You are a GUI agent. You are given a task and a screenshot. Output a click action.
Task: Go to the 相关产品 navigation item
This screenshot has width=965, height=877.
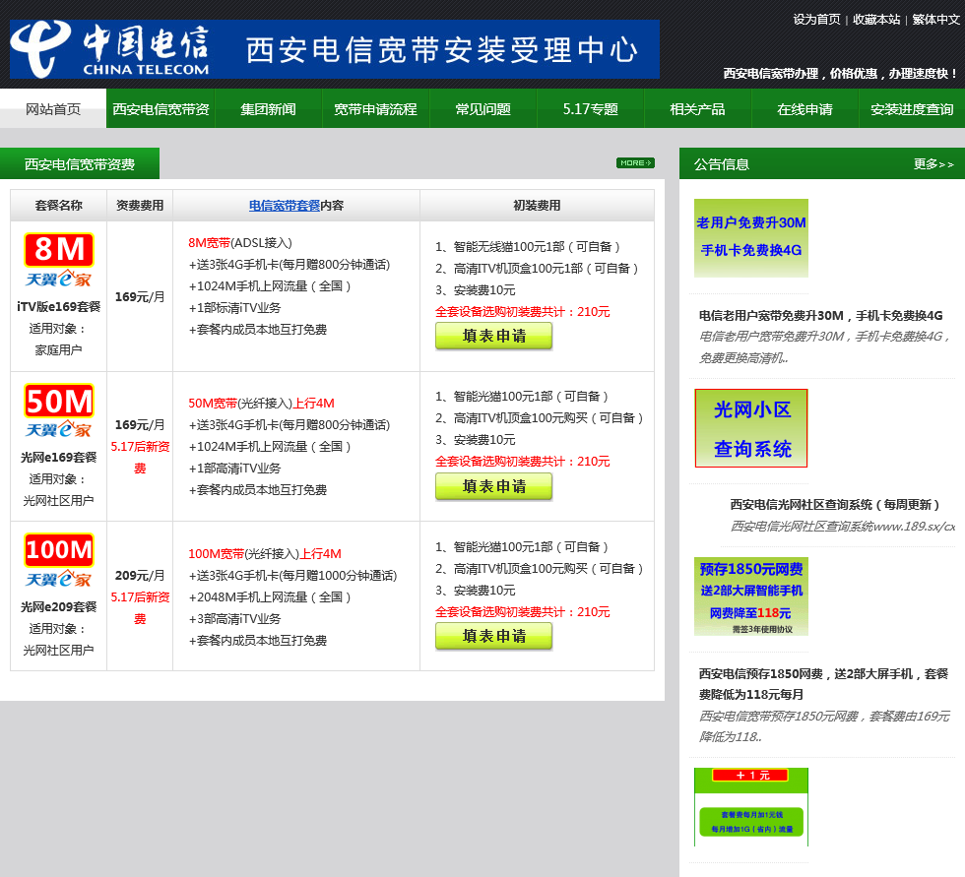(x=697, y=109)
